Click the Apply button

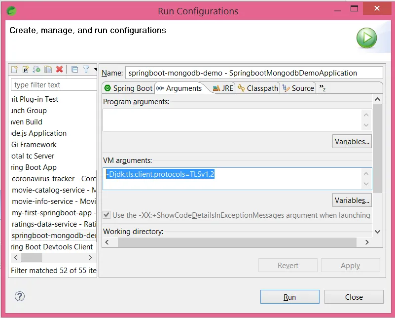(351, 265)
